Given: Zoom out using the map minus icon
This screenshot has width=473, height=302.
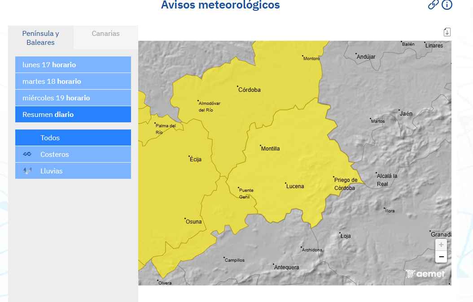Looking at the screenshot, I should point(441,256).
